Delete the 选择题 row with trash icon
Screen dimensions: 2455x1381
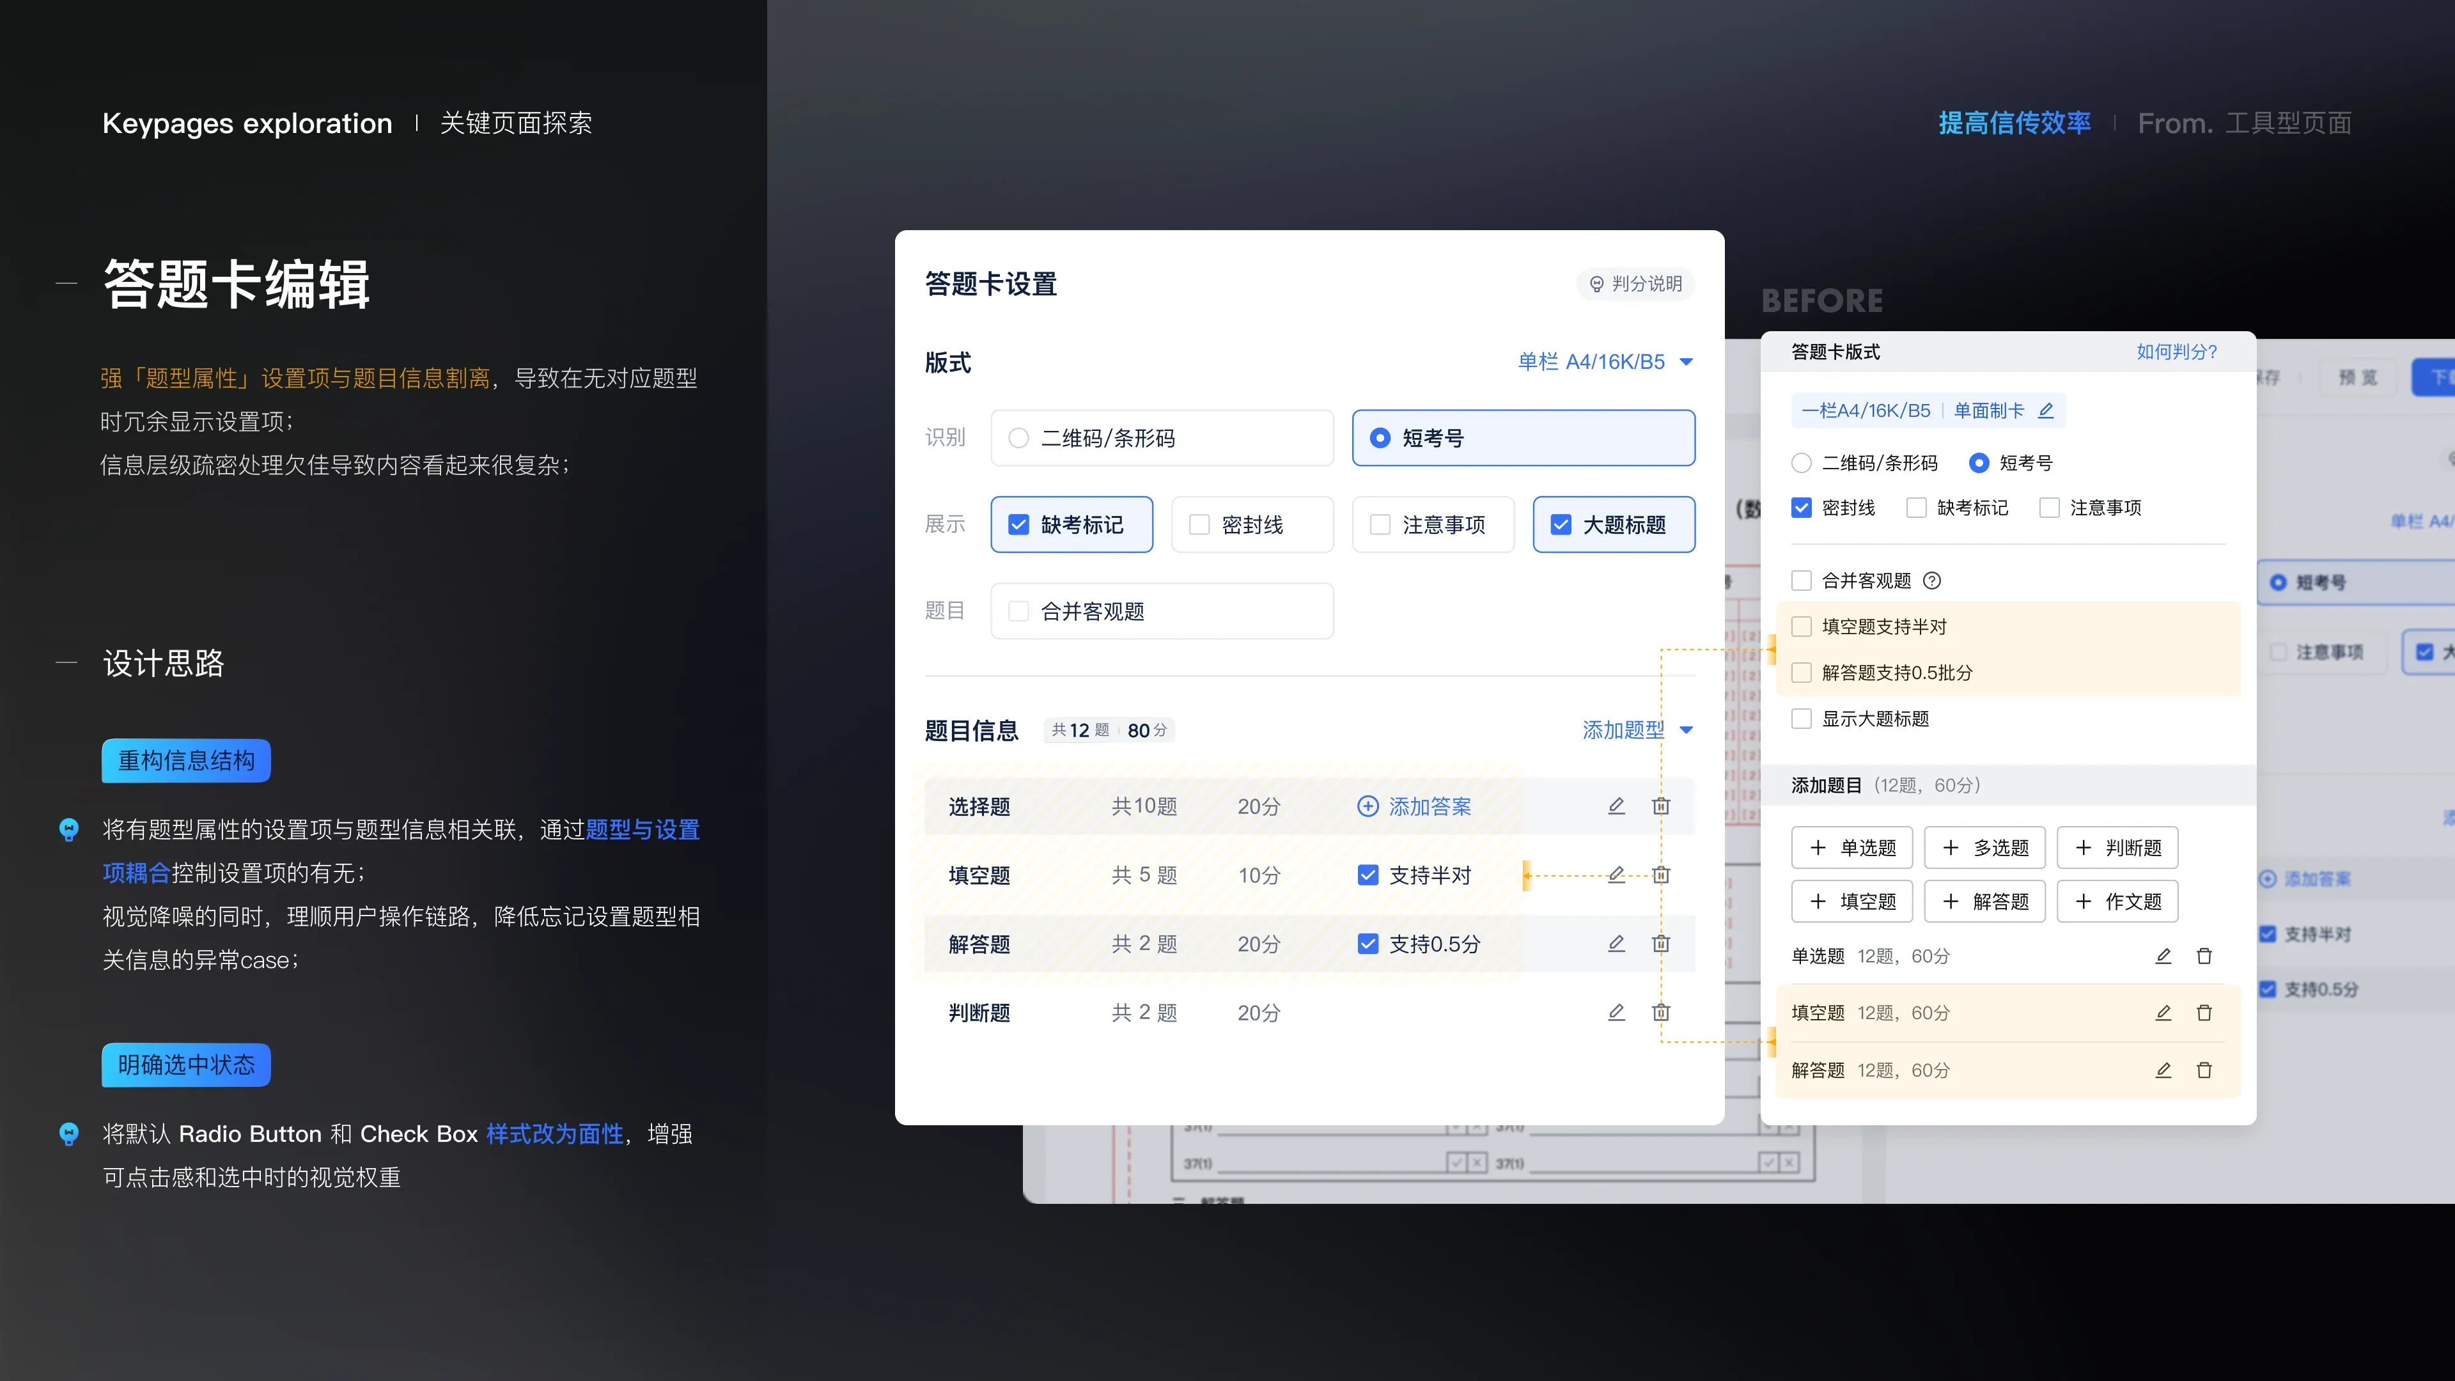pyautogui.click(x=1661, y=806)
